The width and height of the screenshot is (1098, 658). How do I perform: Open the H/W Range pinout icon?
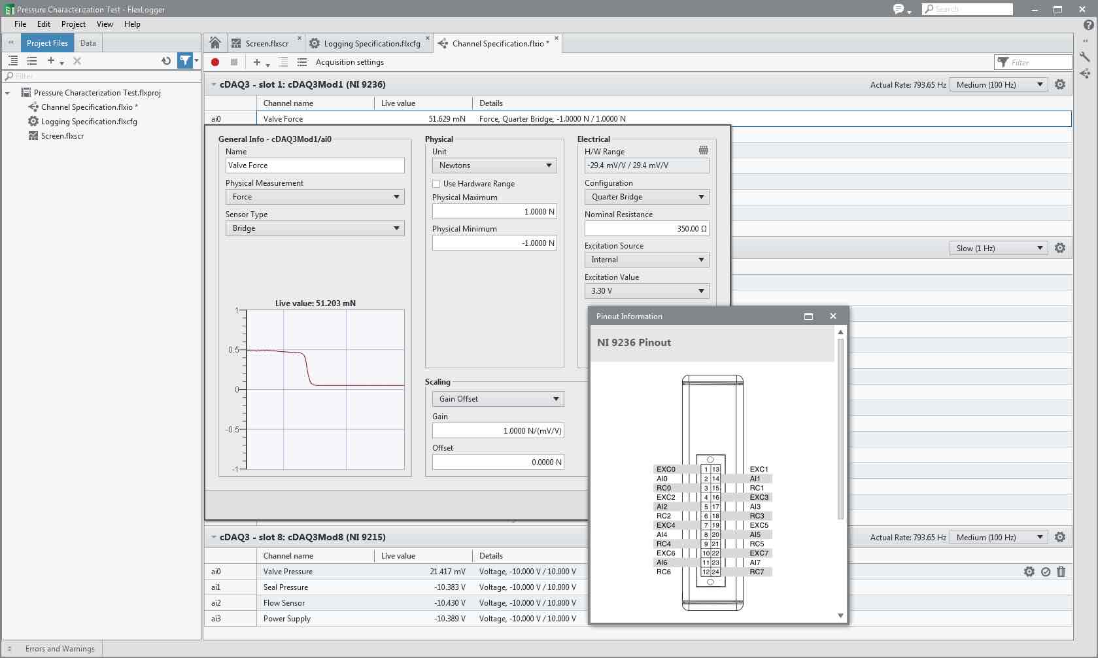coord(704,150)
